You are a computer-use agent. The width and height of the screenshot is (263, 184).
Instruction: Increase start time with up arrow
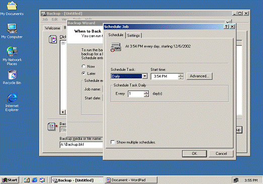pyautogui.click(x=181, y=75)
